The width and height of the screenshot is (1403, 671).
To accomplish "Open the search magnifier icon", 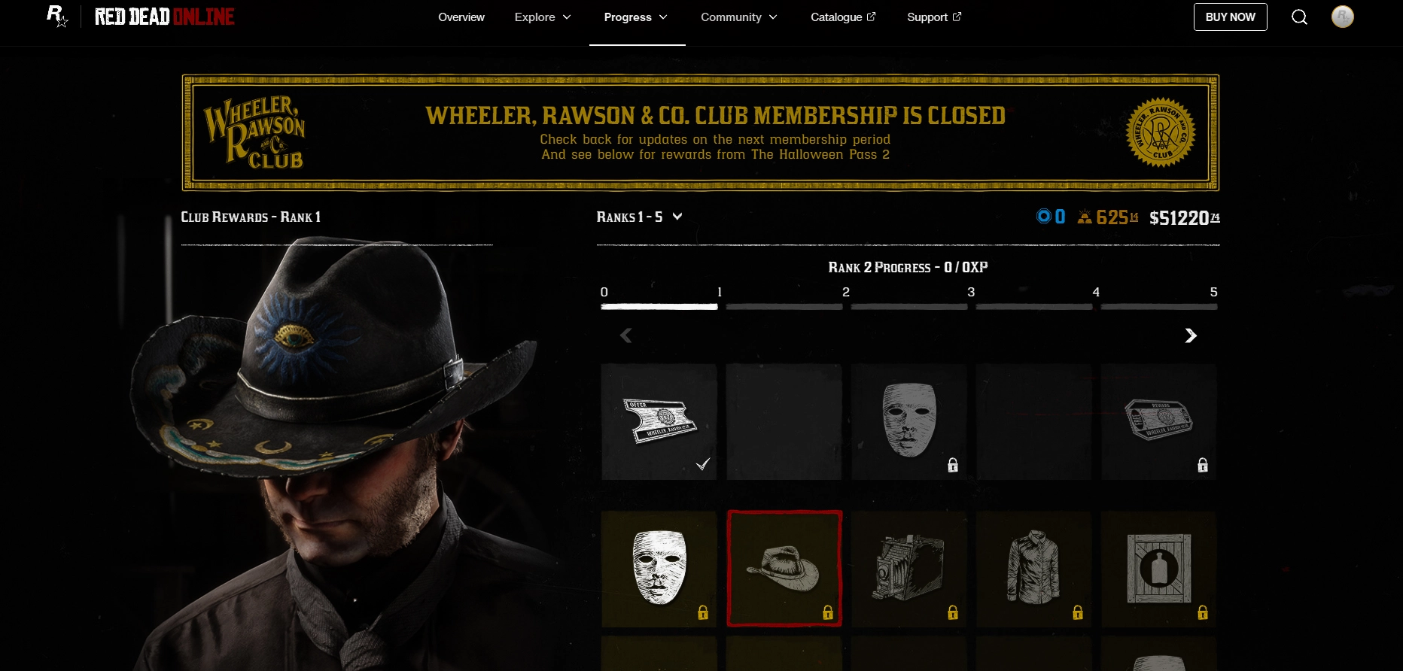I will [x=1299, y=17].
